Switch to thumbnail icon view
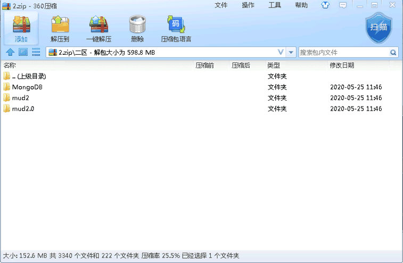This screenshot has width=403, height=263. [x=23, y=52]
